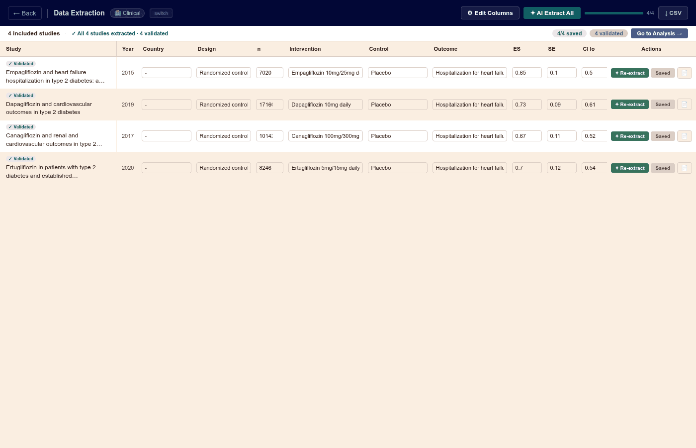Click Saved button in the 2015 study row
The height and width of the screenshot is (448, 696).
[x=663, y=73]
